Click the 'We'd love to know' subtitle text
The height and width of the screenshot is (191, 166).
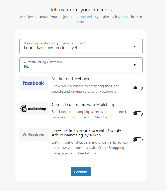[x=81, y=19]
